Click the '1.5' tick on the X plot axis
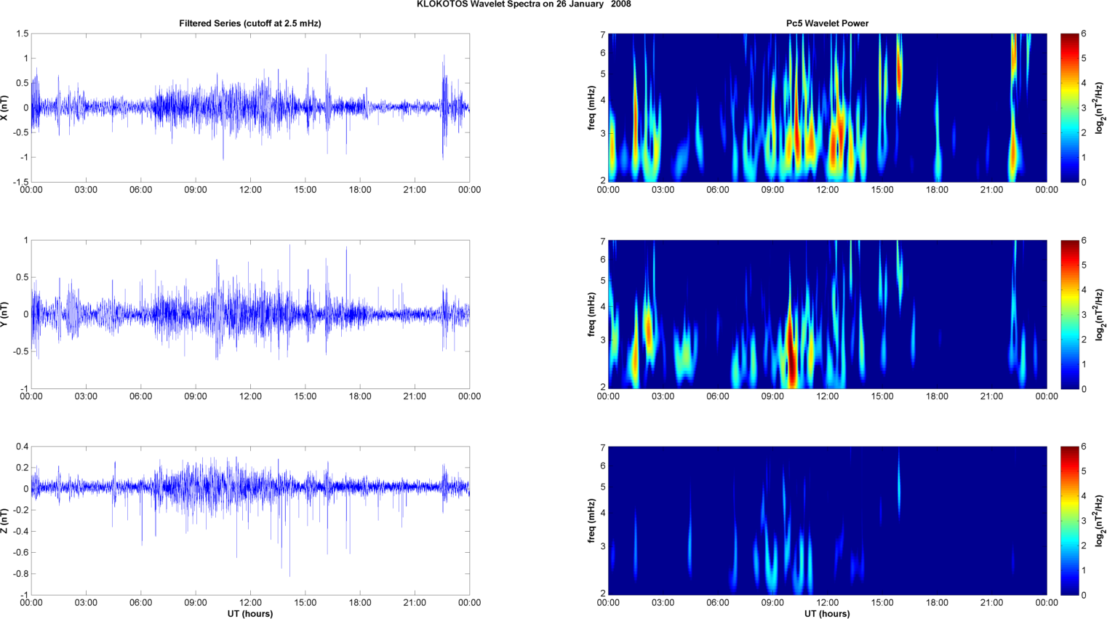Image resolution: width=1107 pixels, height=619 pixels. (x=22, y=33)
